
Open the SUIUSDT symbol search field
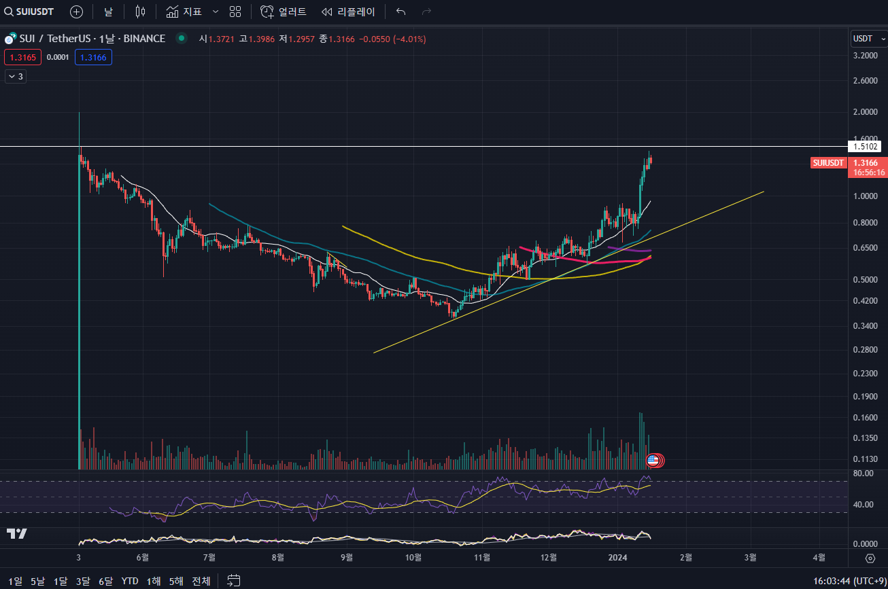tap(29, 12)
